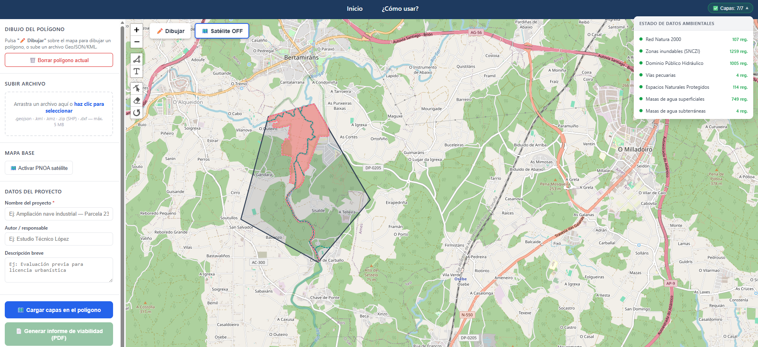This screenshot has width=758, height=347.
Task: Click the AG-56 road shield on map
Action: tap(476, 33)
